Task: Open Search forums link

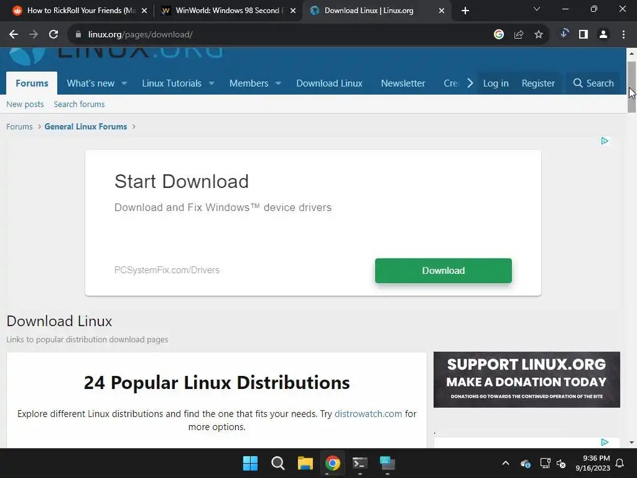Action: [79, 105]
